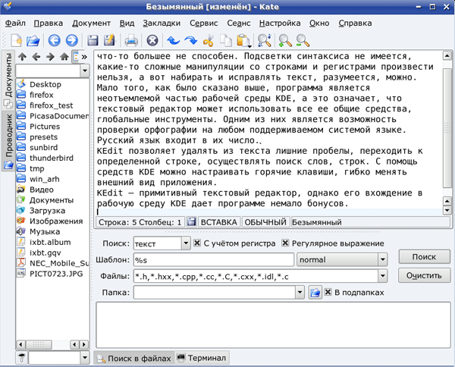Toggle the С учётом регистра checkbox
455x367 pixels.
pos(196,243)
